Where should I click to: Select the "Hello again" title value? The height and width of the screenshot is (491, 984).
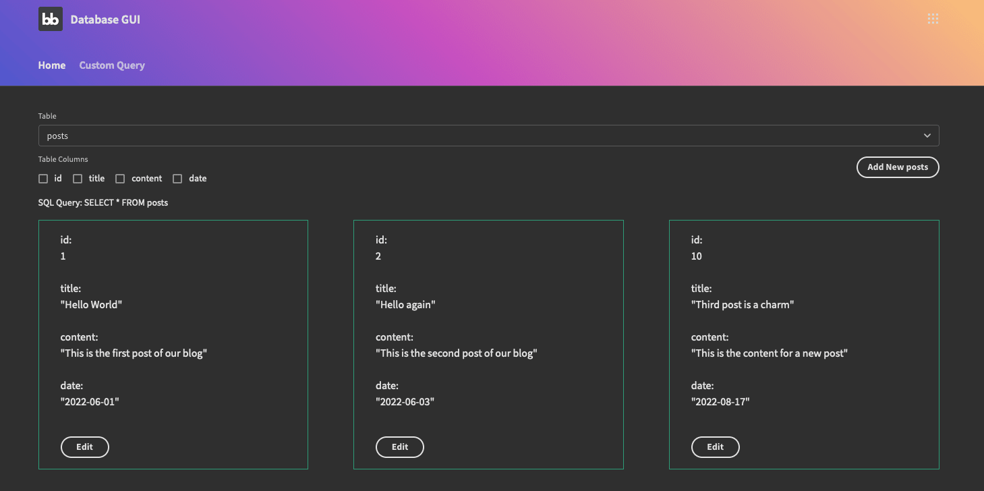[x=405, y=305]
